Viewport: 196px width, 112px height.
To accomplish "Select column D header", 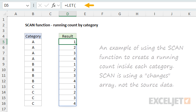I will pos(67,14).
